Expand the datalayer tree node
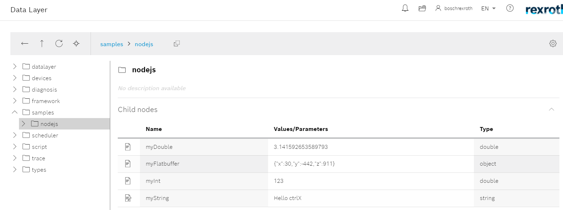The image size is (563, 210). [x=15, y=66]
